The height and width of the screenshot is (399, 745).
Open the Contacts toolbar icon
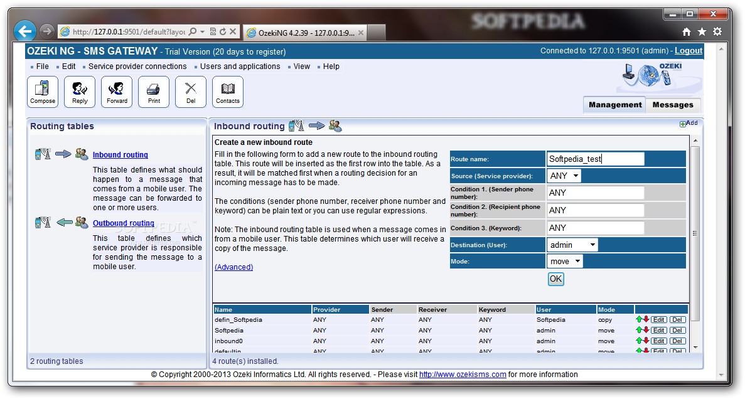[x=228, y=92]
